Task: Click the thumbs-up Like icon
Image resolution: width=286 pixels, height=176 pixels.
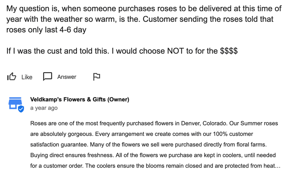Action: [11, 77]
